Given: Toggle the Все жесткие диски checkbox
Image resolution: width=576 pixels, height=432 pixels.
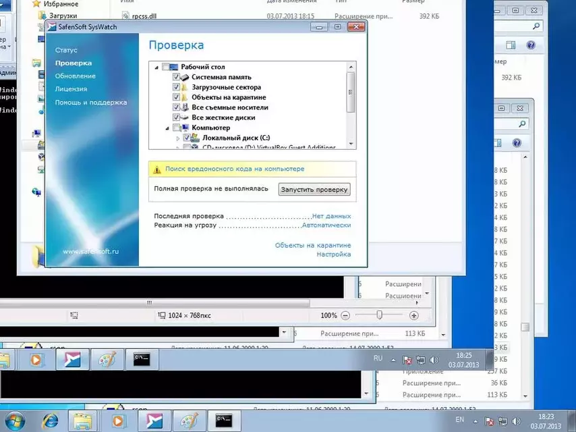Looking at the screenshot, I should click(x=176, y=117).
